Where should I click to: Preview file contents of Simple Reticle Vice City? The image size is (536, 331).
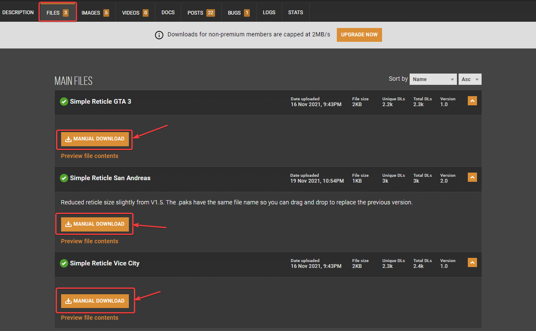(x=90, y=318)
